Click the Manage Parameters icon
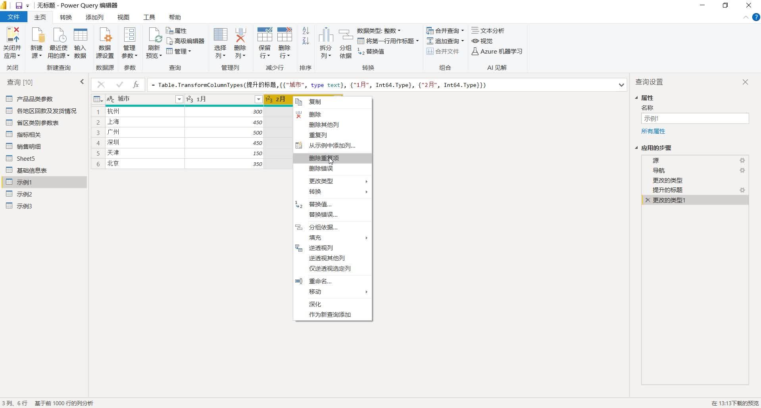 coord(129,35)
